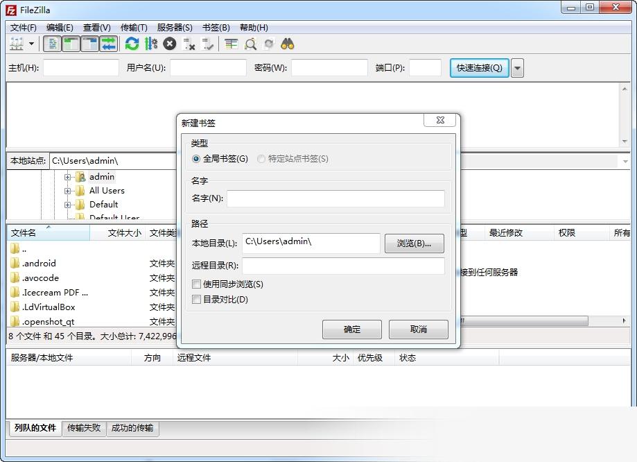Click the reconnect to last server icon
This screenshot has height=462, width=637.
pos(207,44)
